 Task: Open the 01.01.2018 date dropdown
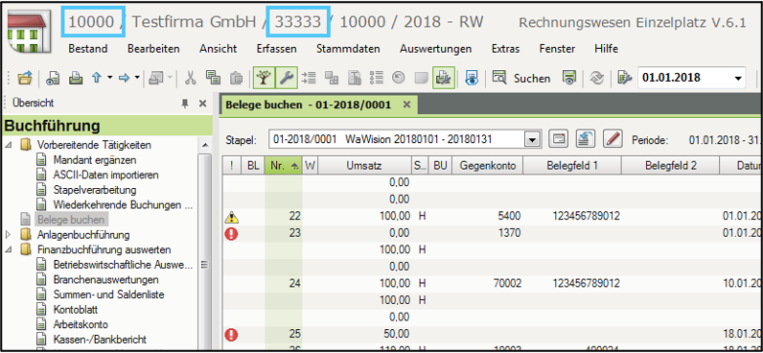click(738, 79)
